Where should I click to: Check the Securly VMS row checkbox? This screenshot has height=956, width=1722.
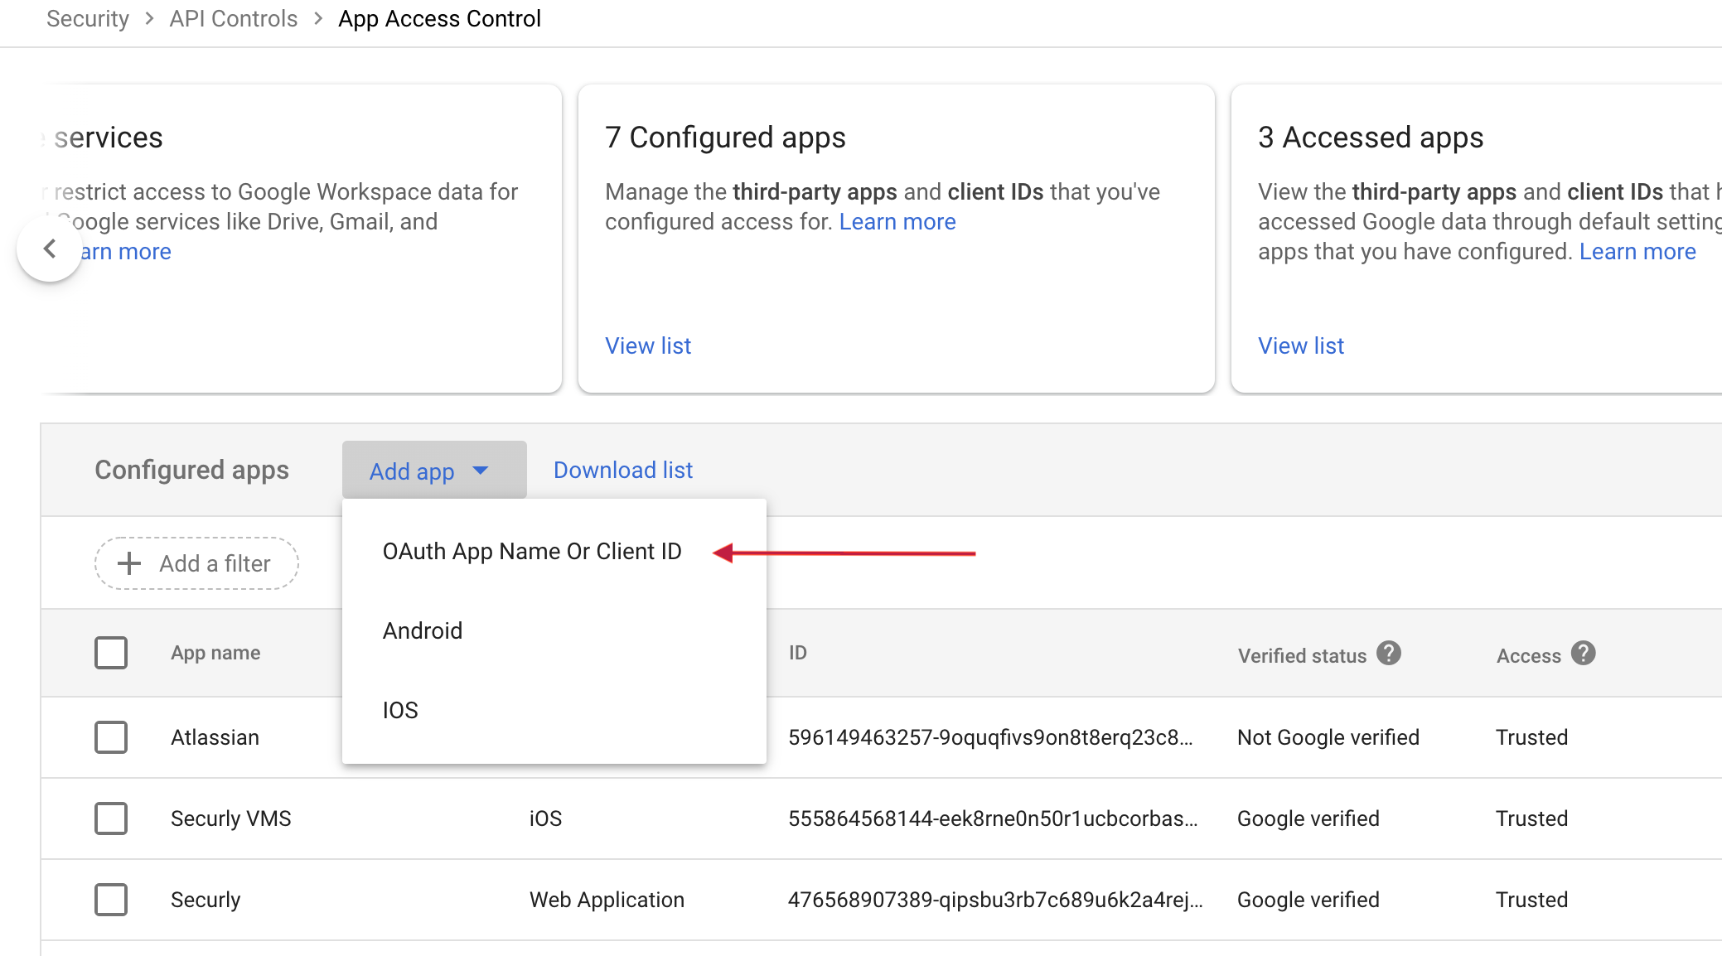click(111, 818)
